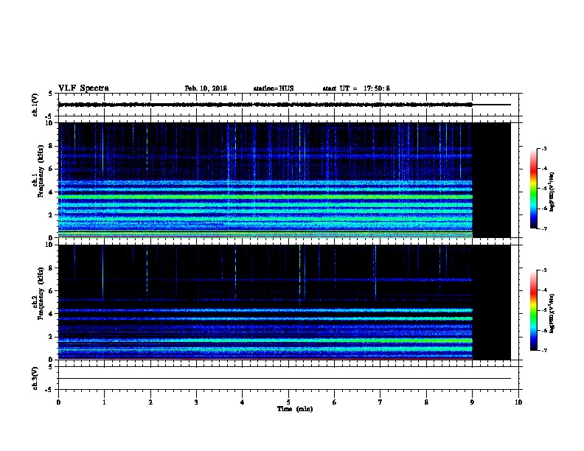
Task: Click the ch.1 spectrogram color scale bar
Action: point(533,189)
